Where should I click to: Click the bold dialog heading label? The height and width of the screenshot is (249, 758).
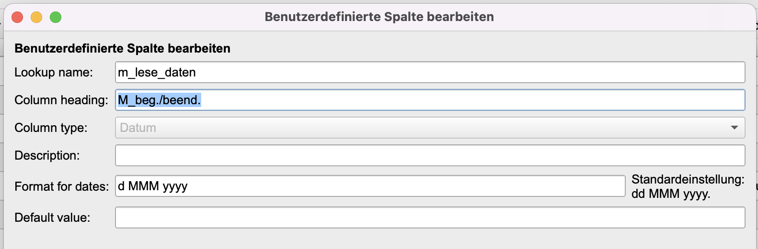[x=122, y=48]
